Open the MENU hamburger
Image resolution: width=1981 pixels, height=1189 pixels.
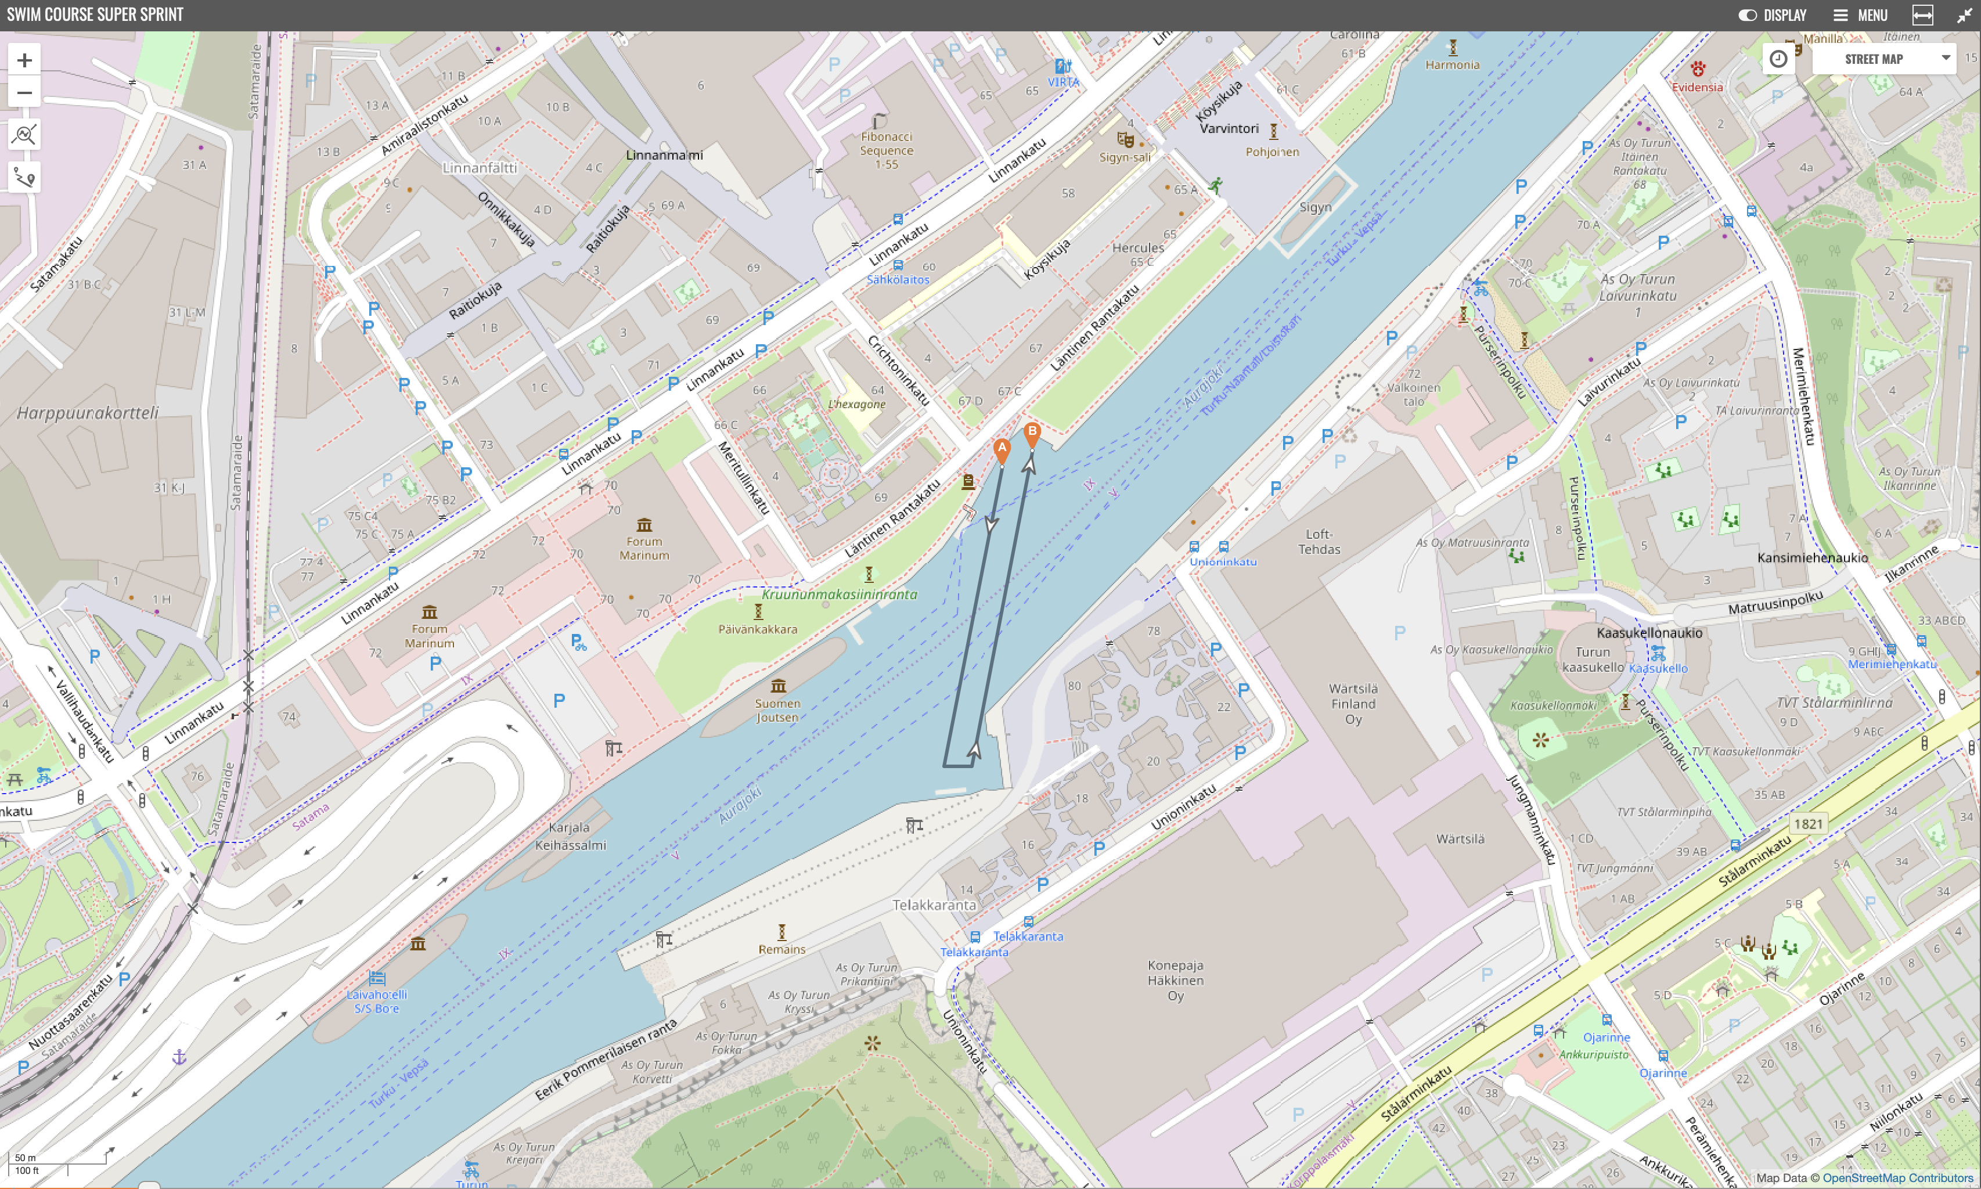pyautogui.click(x=1860, y=15)
